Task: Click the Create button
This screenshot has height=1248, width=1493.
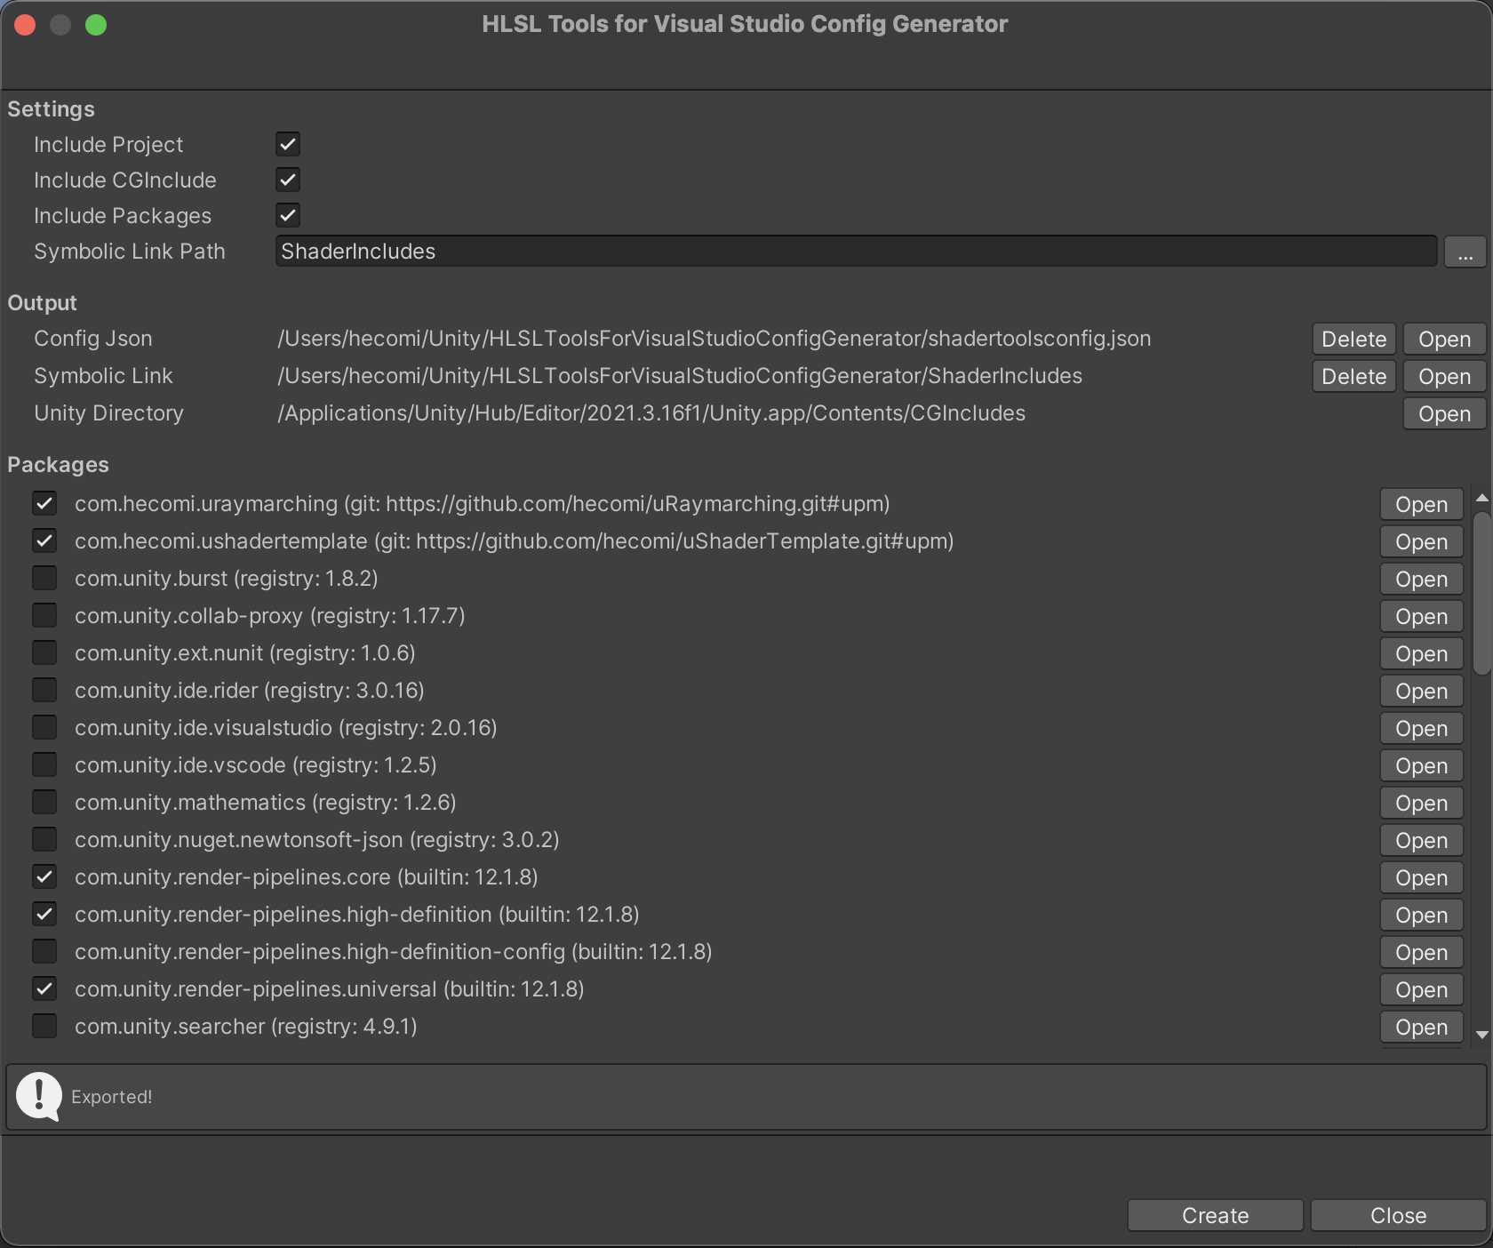Action: [x=1215, y=1215]
